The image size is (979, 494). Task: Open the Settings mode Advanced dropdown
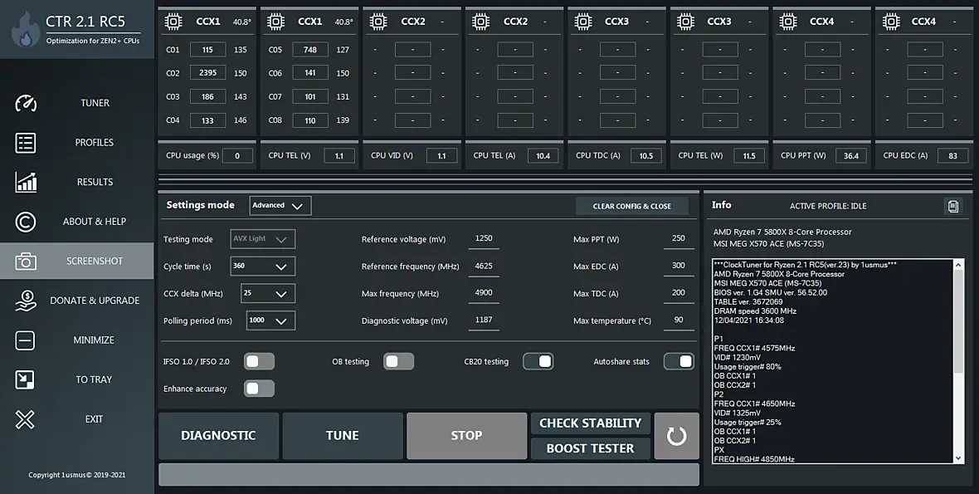click(x=280, y=205)
